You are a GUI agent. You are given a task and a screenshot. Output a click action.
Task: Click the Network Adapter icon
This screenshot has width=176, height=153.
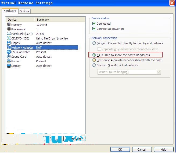pyautogui.click(x=9, y=48)
